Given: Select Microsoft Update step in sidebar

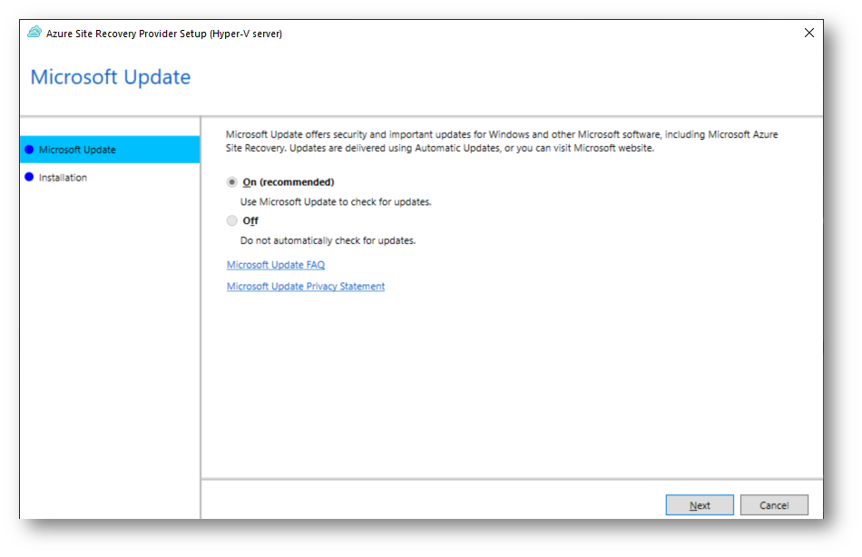Looking at the screenshot, I should [x=110, y=150].
